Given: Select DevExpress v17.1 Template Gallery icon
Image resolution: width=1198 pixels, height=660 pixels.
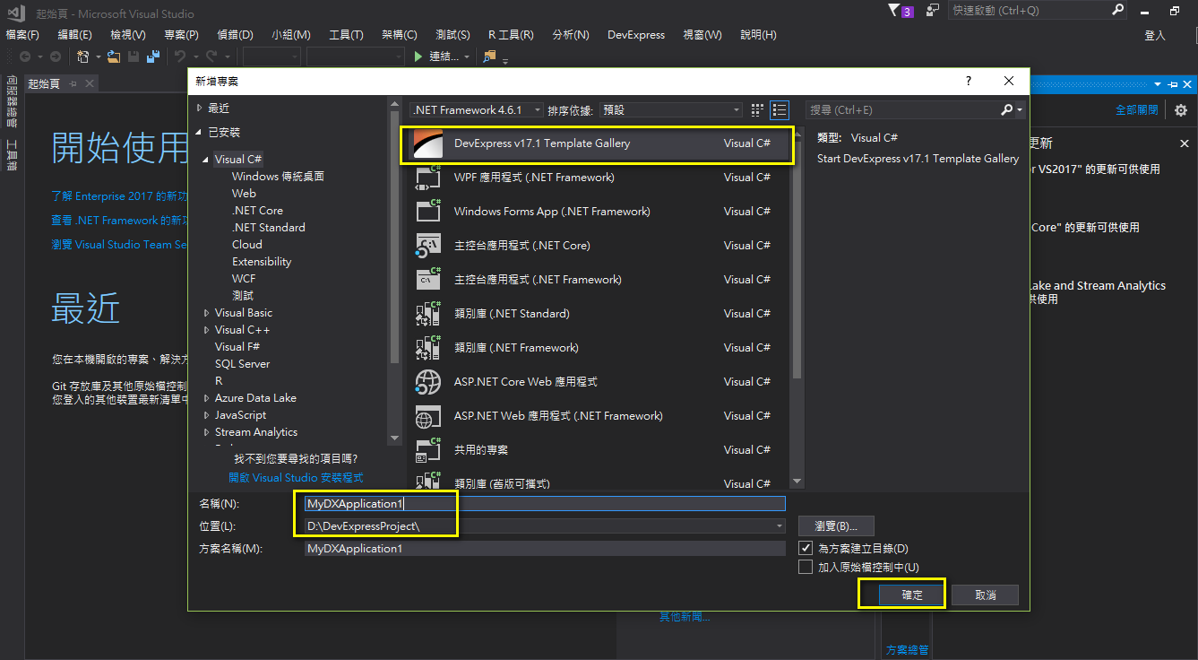Looking at the screenshot, I should pos(428,143).
